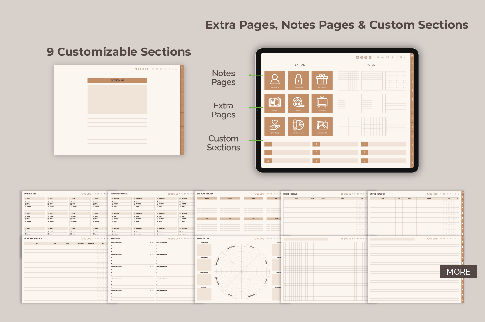Click the Section Nº1 header bar
This screenshot has height=322, width=485.
coord(117,80)
